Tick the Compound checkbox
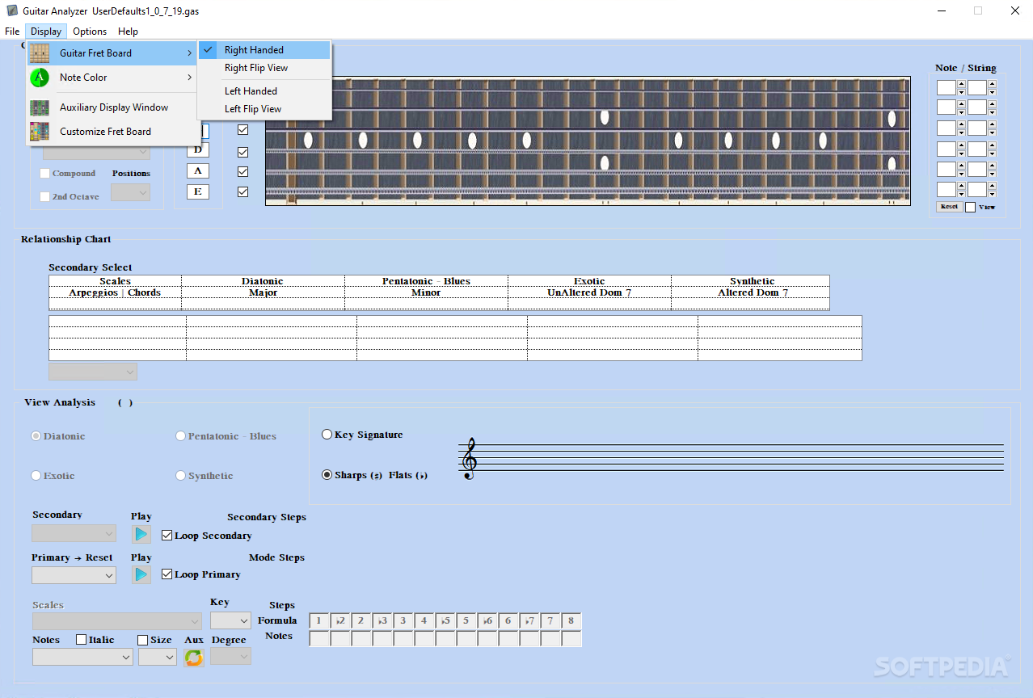1033x698 pixels. tap(45, 174)
